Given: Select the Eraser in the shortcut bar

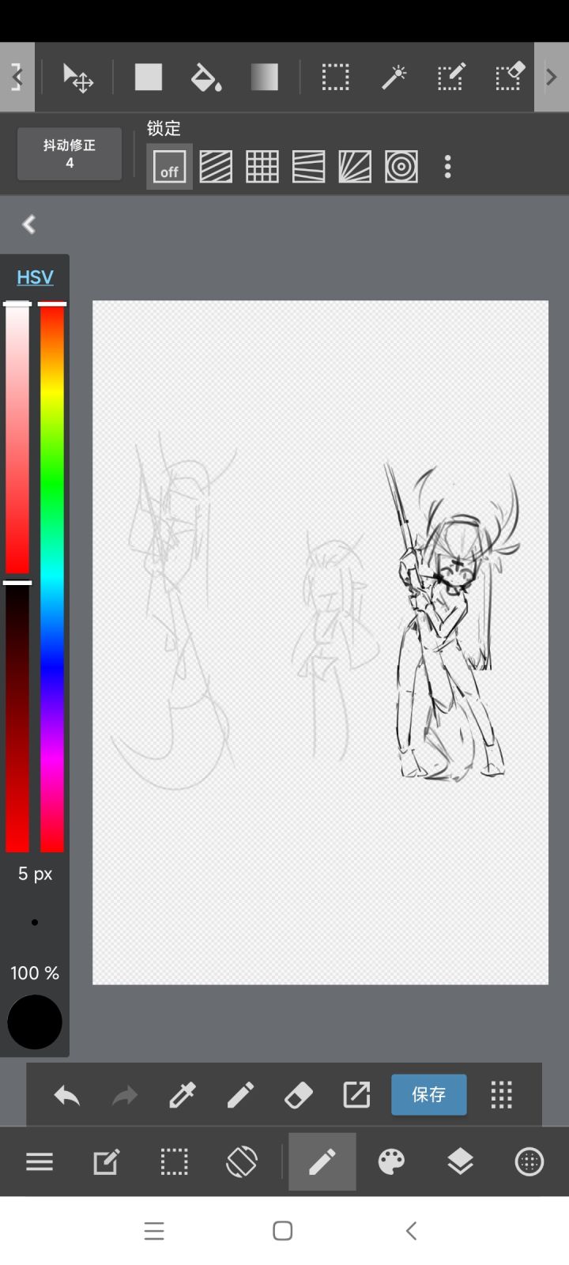Looking at the screenshot, I should pyautogui.click(x=298, y=1095).
